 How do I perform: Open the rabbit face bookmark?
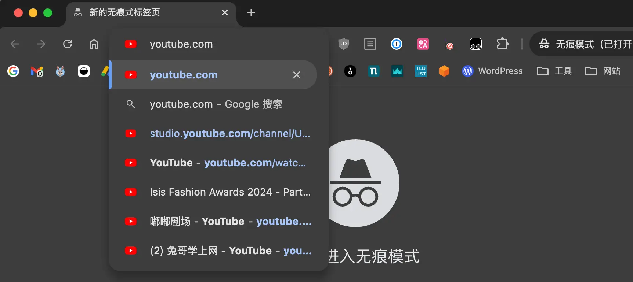click(60, 71)
